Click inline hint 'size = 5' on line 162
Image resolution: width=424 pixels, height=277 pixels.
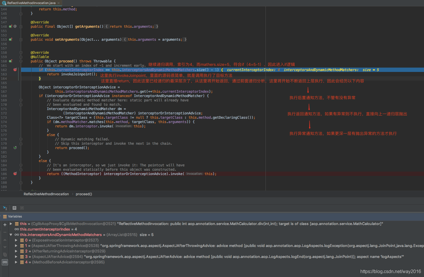tap(371, 70)
